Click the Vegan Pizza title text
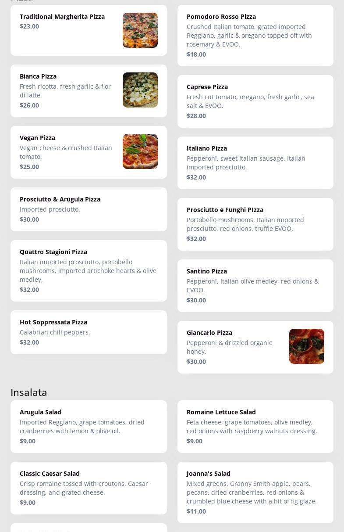This screenshot has height=532, width=344. pos(37,138)
